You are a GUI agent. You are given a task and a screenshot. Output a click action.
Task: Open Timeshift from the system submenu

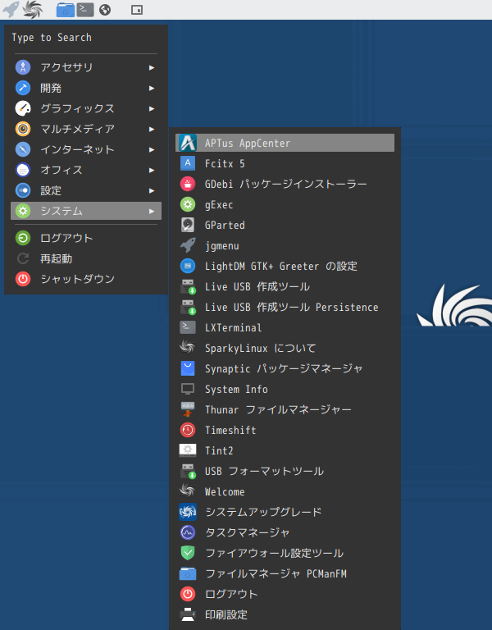(285, 430)
